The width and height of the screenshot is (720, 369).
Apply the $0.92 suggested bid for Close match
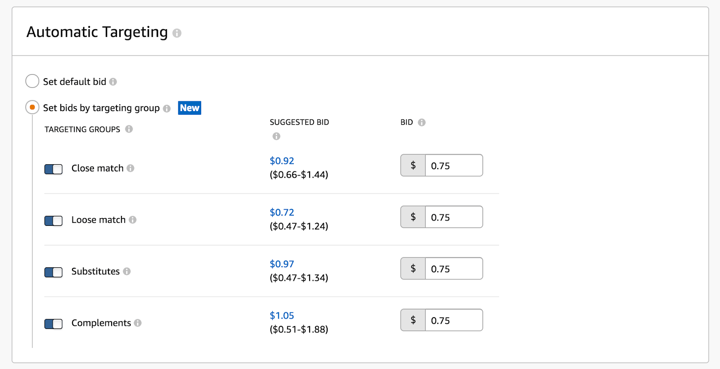[282, 161]
